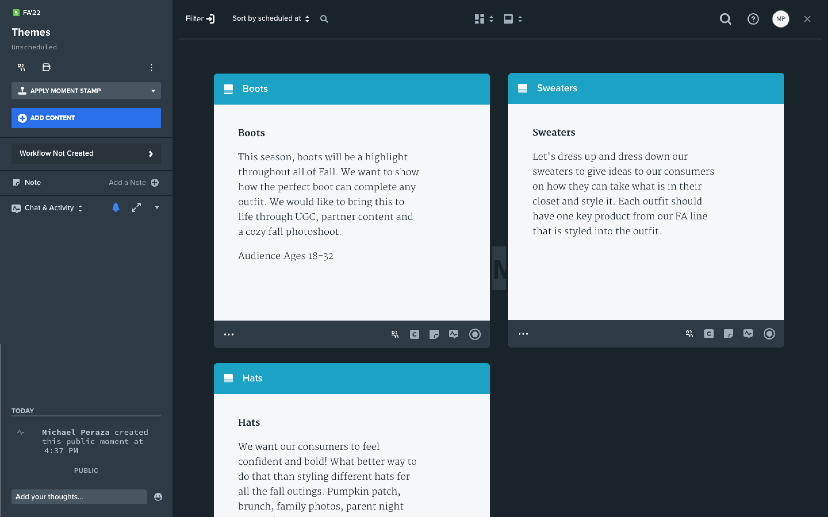Click the search magnifier icon in top toolbar
This screenshot has height=517, width=828.
point(725,18)
